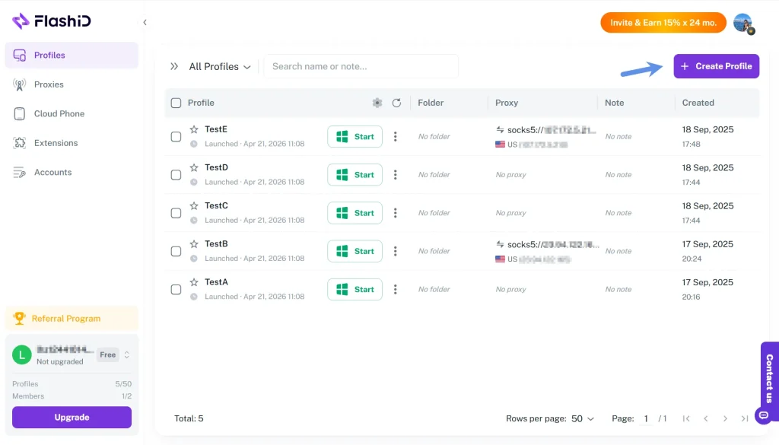Tick the TestA profile checkbox
The image size is (779, 445).
176,289
